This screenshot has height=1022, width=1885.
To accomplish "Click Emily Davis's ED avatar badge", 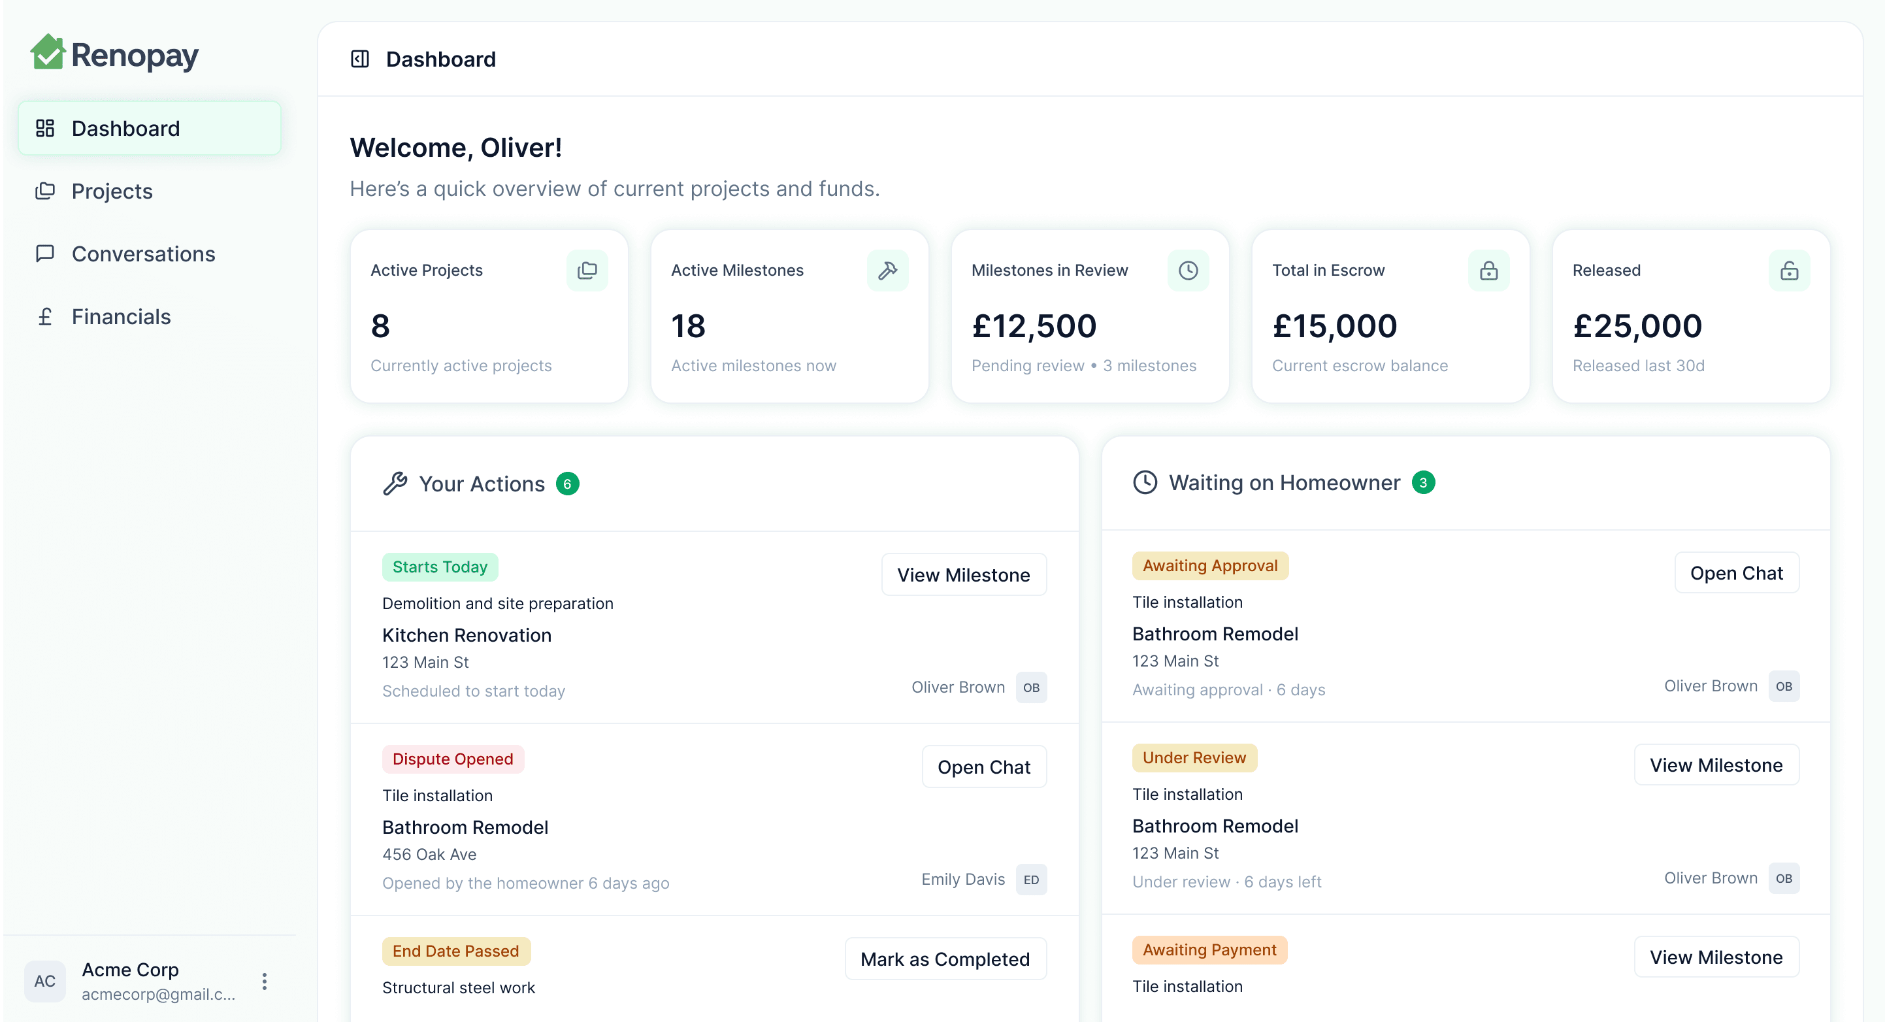I will pos(1031,880).
